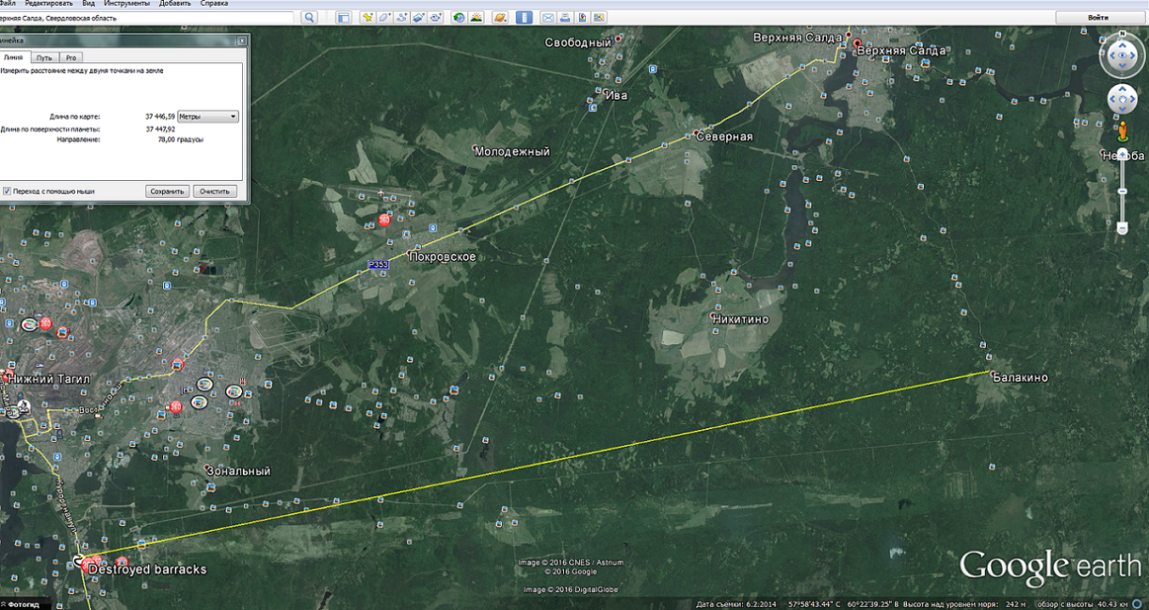1149x610 pixels.
Task: Click the search input field
Action: (x=146, y=18)
